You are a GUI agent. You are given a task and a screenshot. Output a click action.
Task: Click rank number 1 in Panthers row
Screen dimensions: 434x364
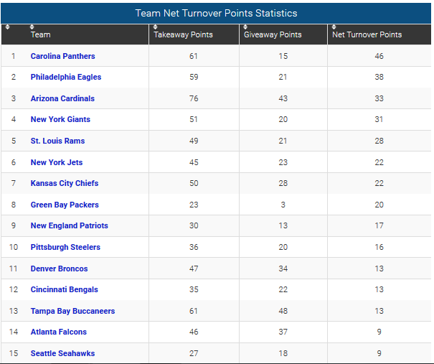click(x=14, y=56)
